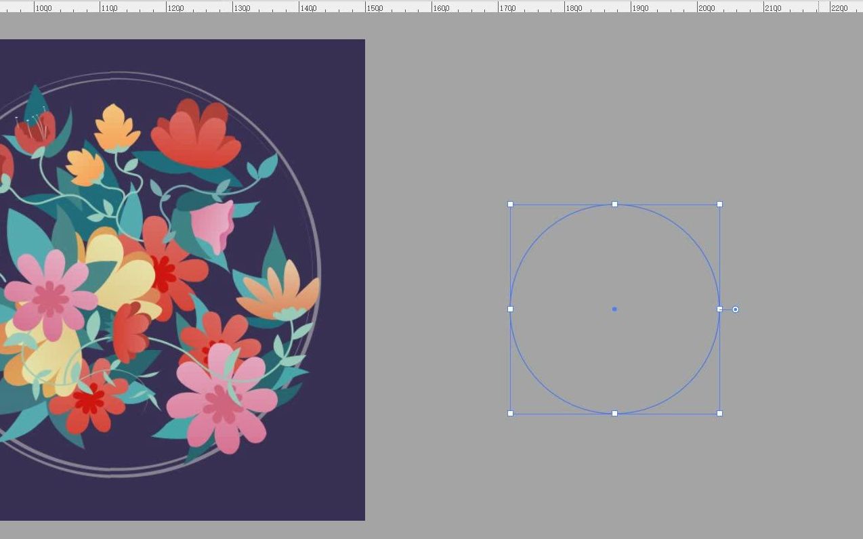Select the large red flower at the top of the artwork
This screenshot has width=863, height=539.
[x=196, y=134]
